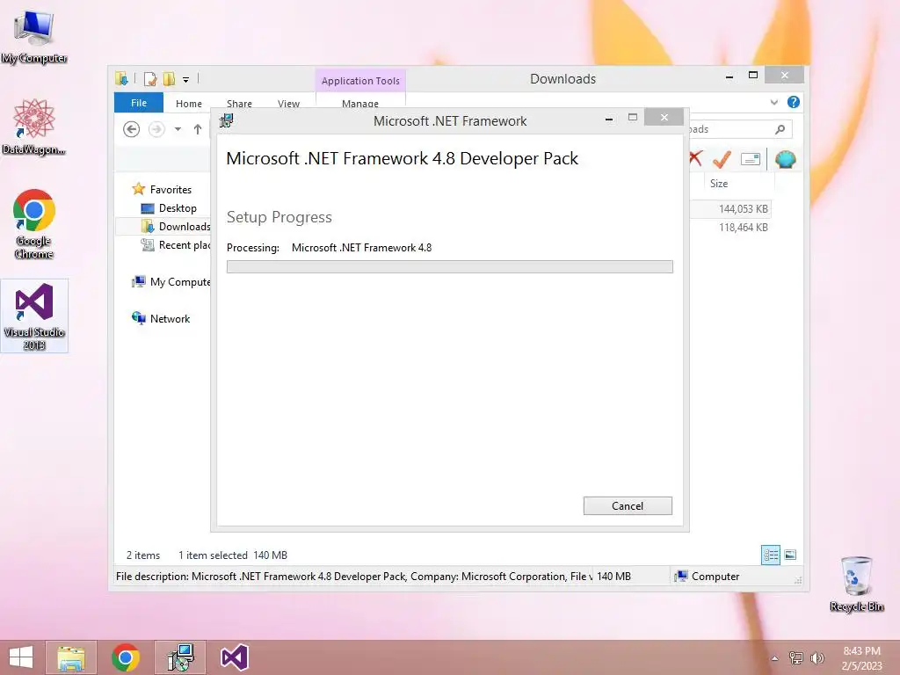Click the search magnifier icon

[780, 129]
